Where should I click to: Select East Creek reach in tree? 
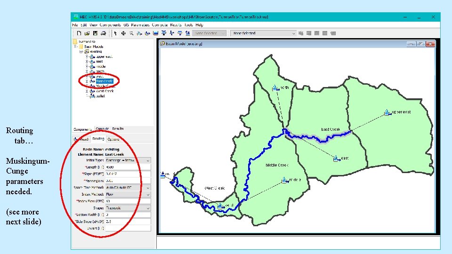pos(104,81)
